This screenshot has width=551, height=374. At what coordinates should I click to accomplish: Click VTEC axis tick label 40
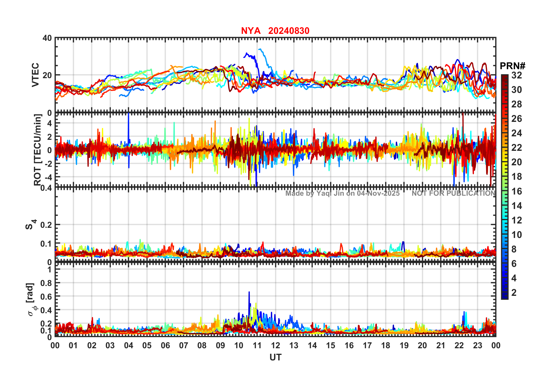[47, 38]
